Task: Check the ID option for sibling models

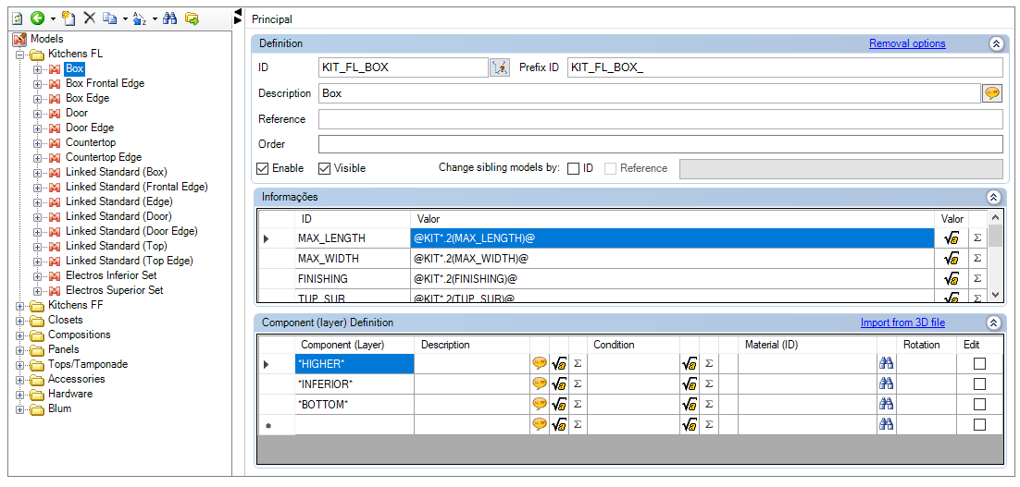Action: tap(573, 168)
